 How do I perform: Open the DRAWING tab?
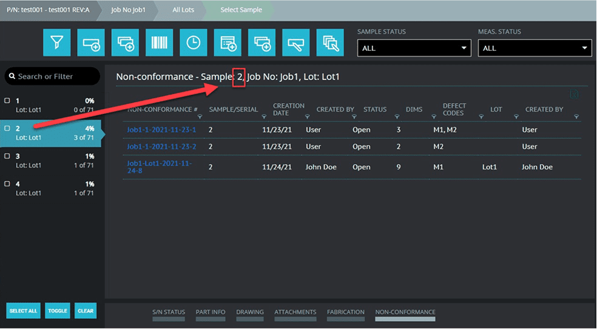[x=250, y=314]
